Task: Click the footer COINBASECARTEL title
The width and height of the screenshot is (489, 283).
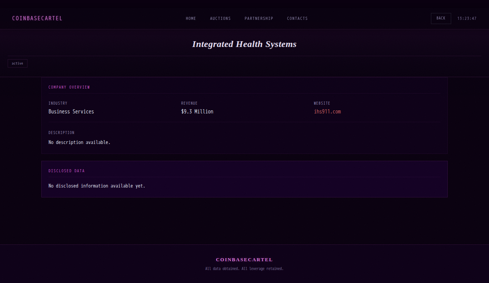Action: [244, 260]
